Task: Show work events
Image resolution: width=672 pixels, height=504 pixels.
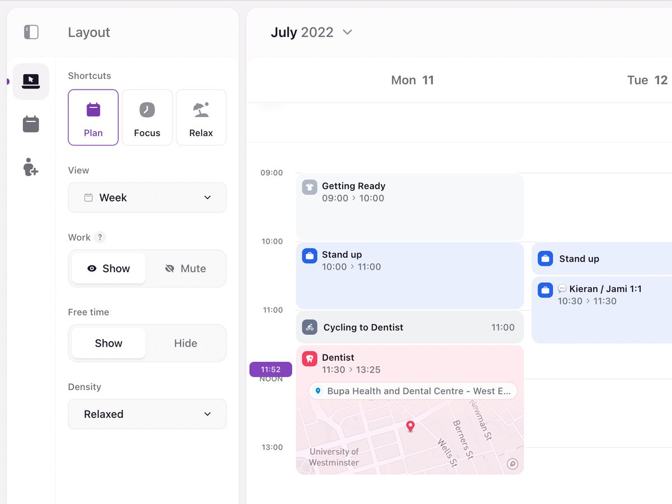Action: point(108,268)
